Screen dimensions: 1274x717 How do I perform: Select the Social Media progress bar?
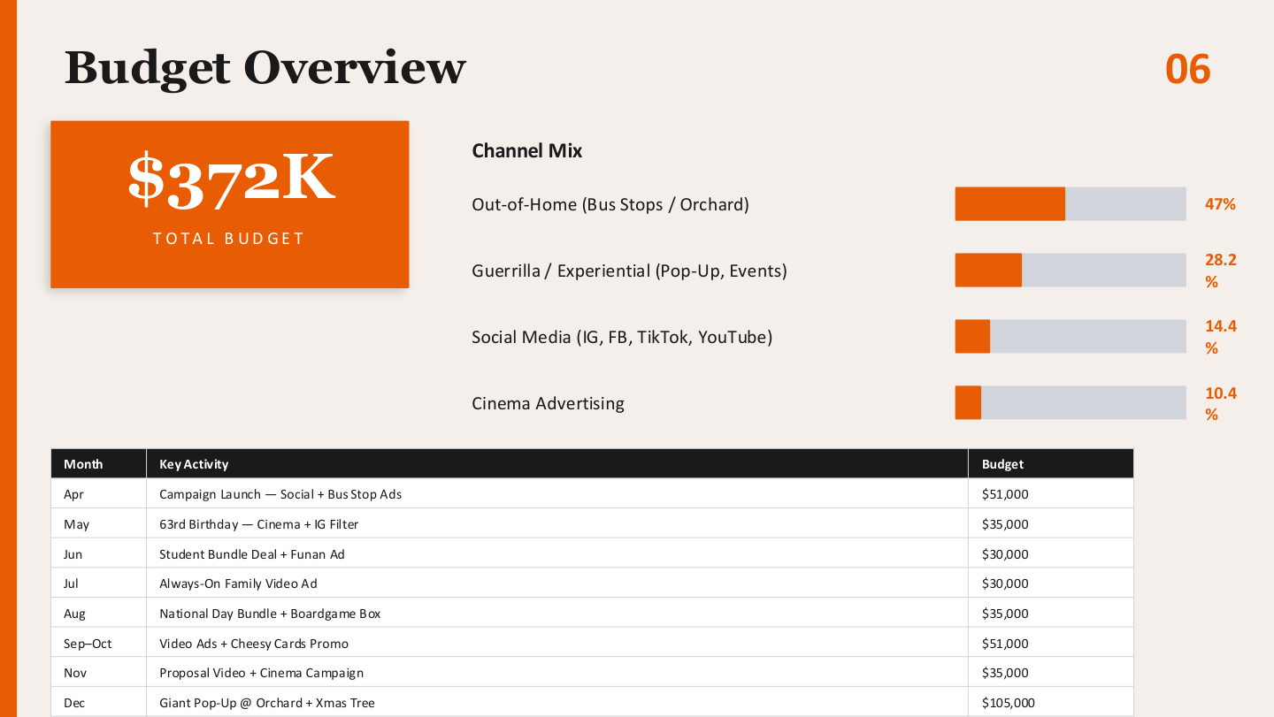click(1070, 336)
